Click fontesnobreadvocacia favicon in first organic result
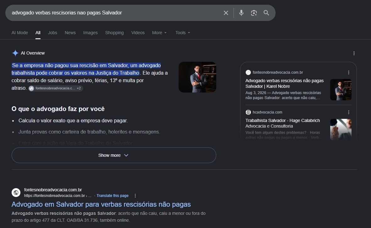Screen dimensions: 371x228 pyautogui.click(x=16, y=193)
